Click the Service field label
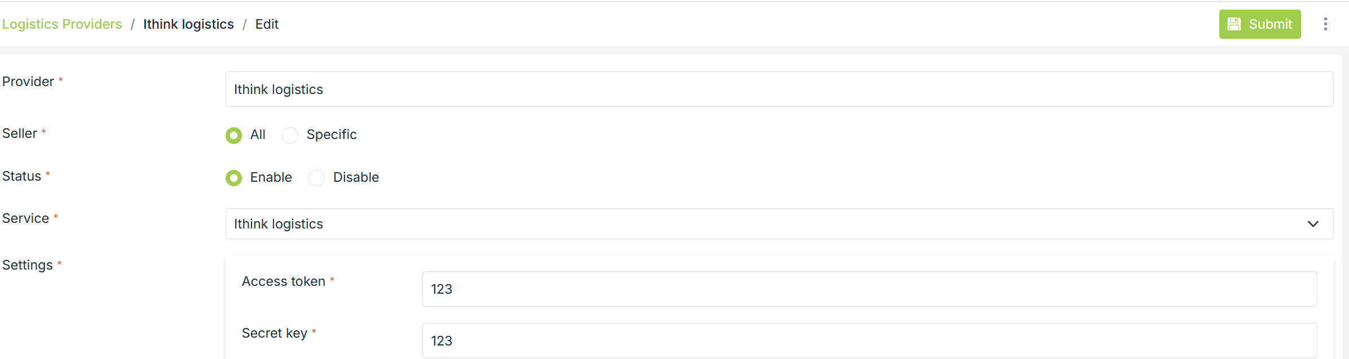This screenshot has height=359, width=1349. pyautogui.click(x=25, y=218)
